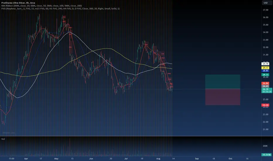The height and width of the screenshot is (161, 273).
Task: Click the 01:55:39 bar countdown timer
Action: click(267, 92)
